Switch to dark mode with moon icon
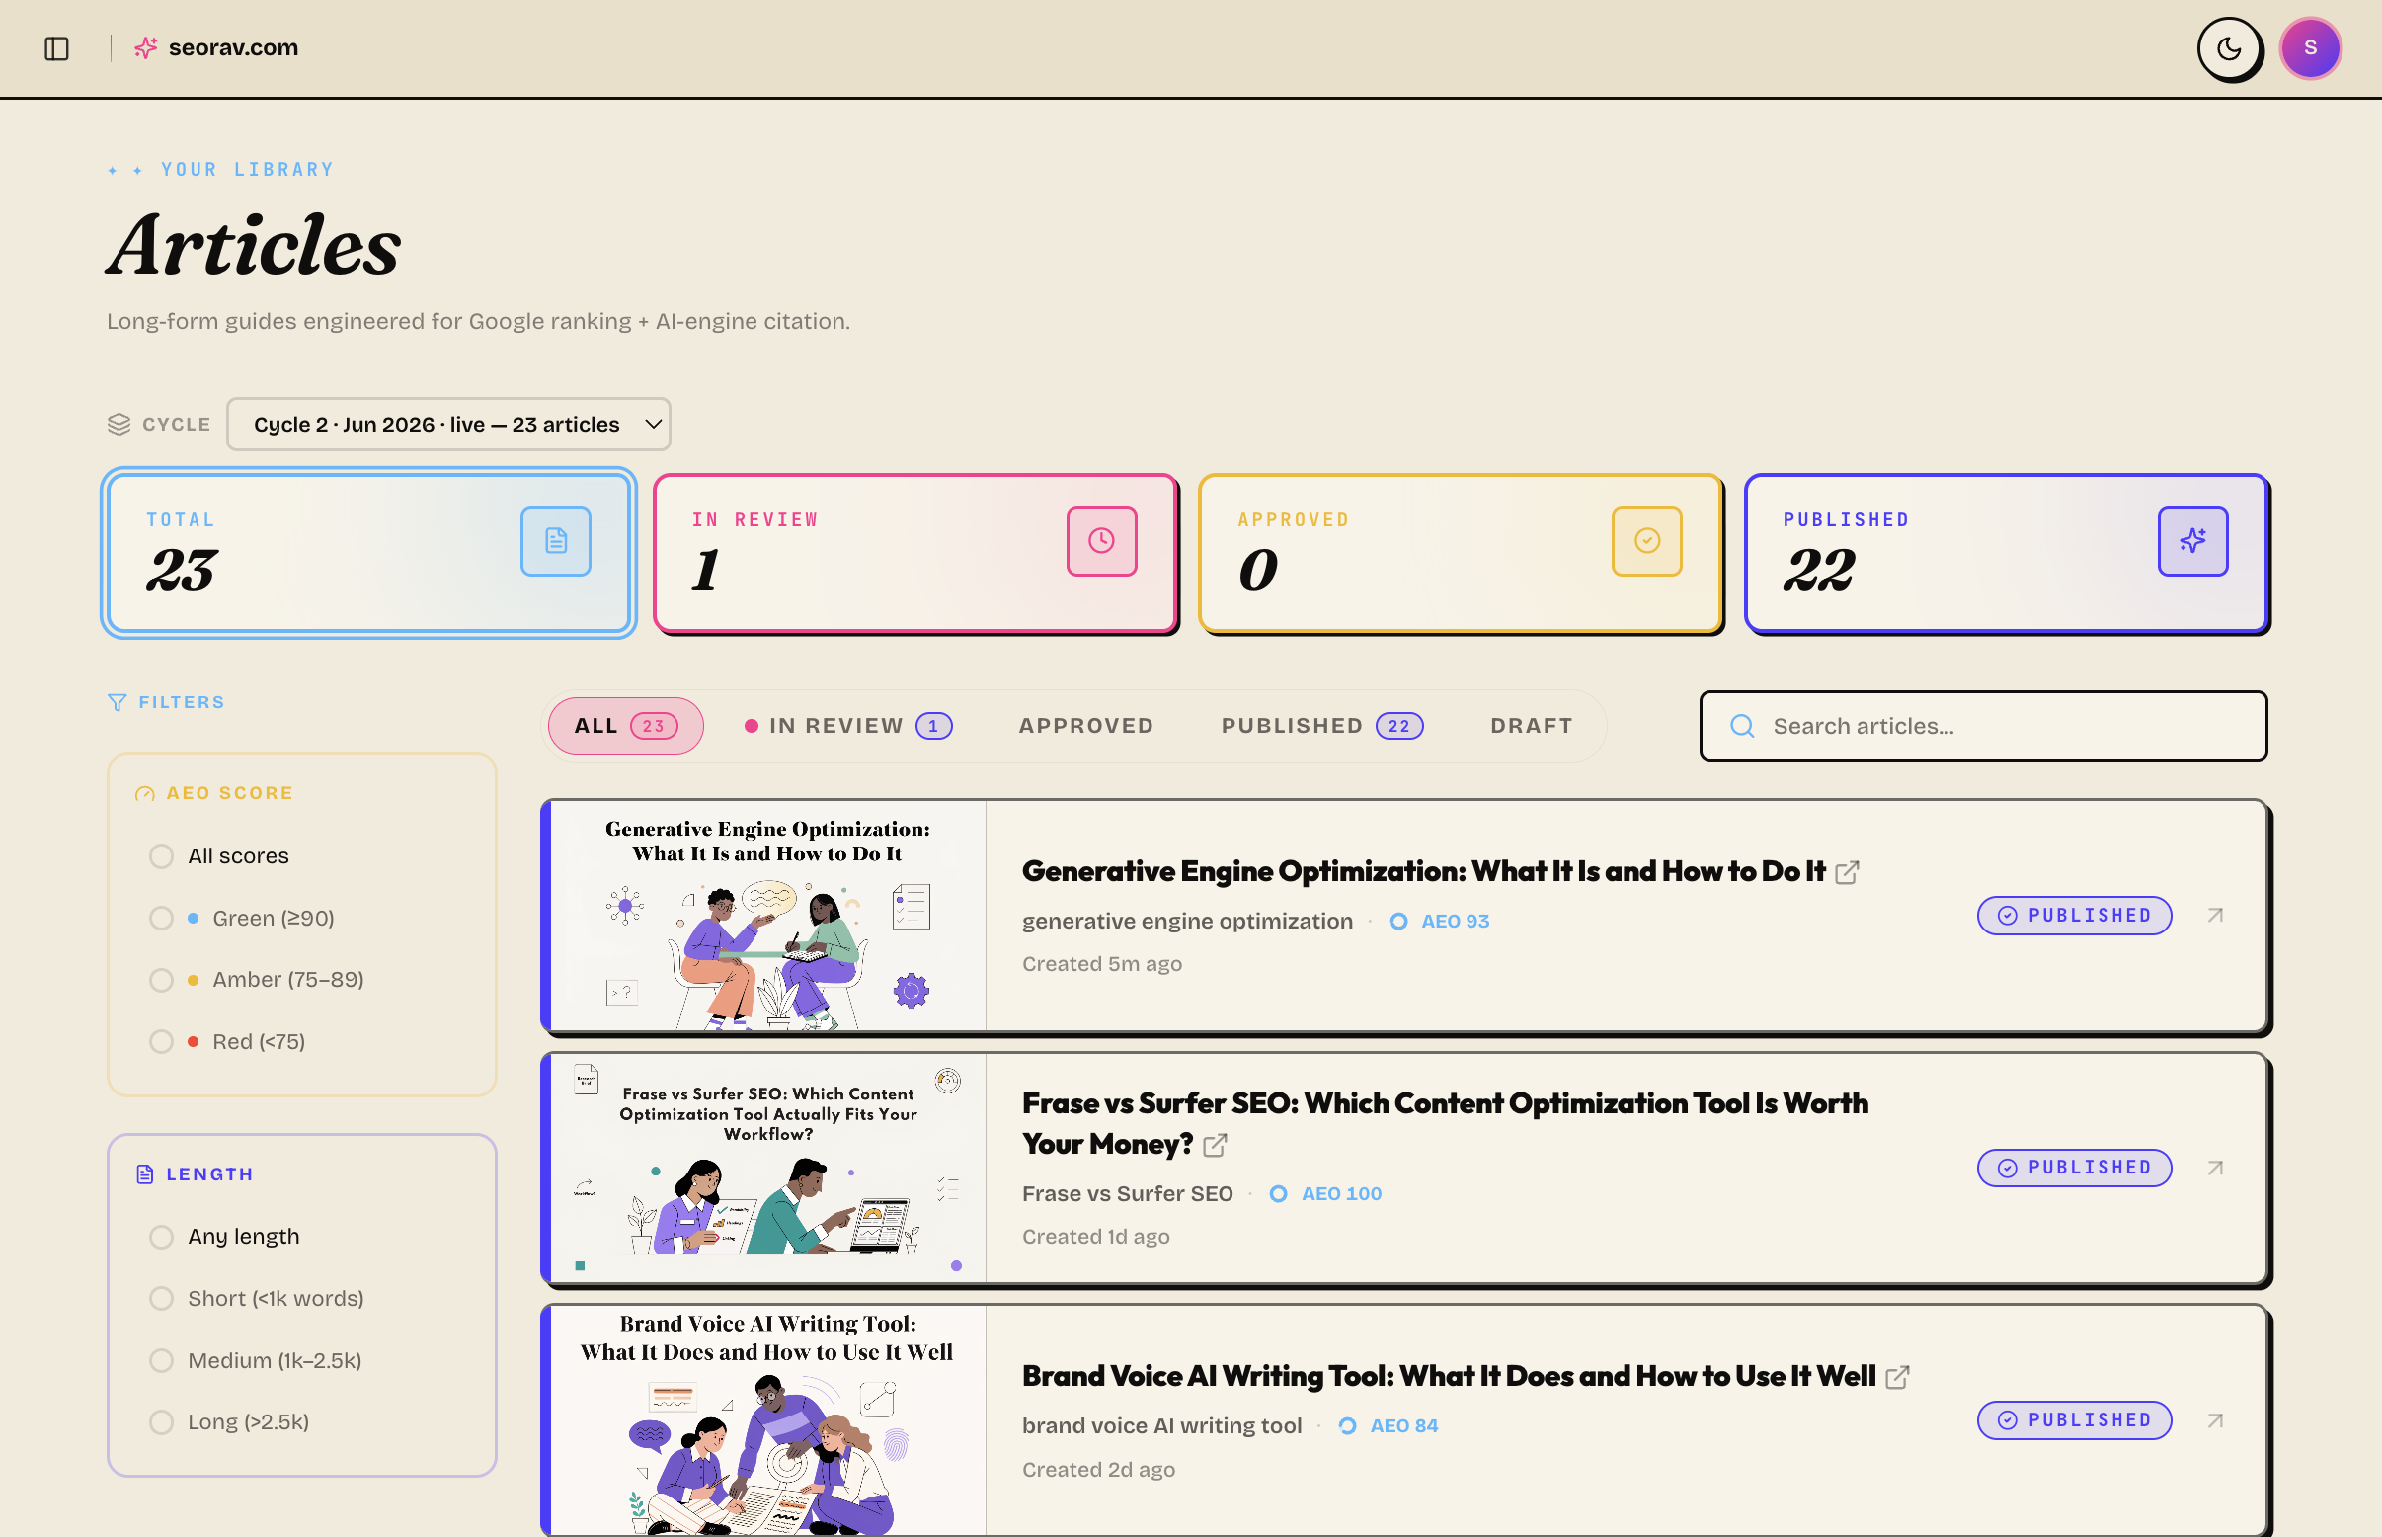 tap(2228, 47)
